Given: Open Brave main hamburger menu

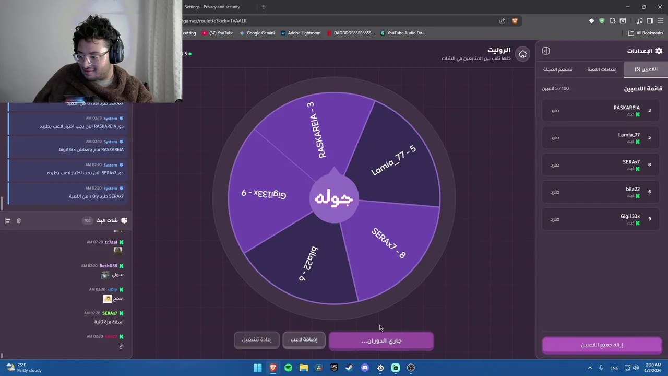Looking at the screenshot, I should point(660,21).
